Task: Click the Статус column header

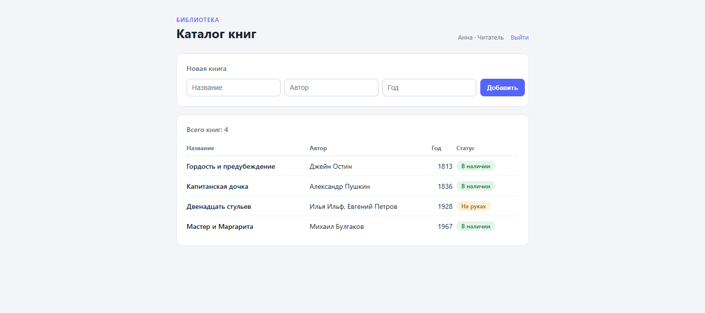Action: [x=466, y=148]
